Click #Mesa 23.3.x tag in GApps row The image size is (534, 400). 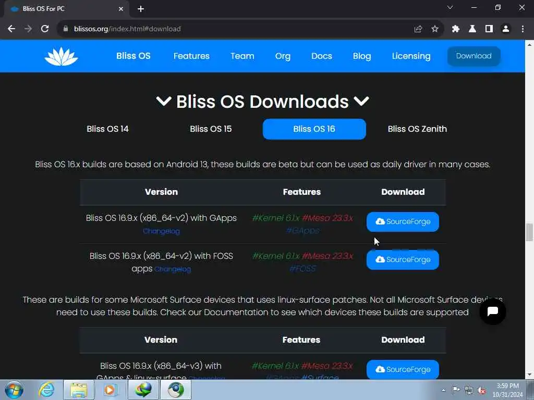[x=327, y=218]
